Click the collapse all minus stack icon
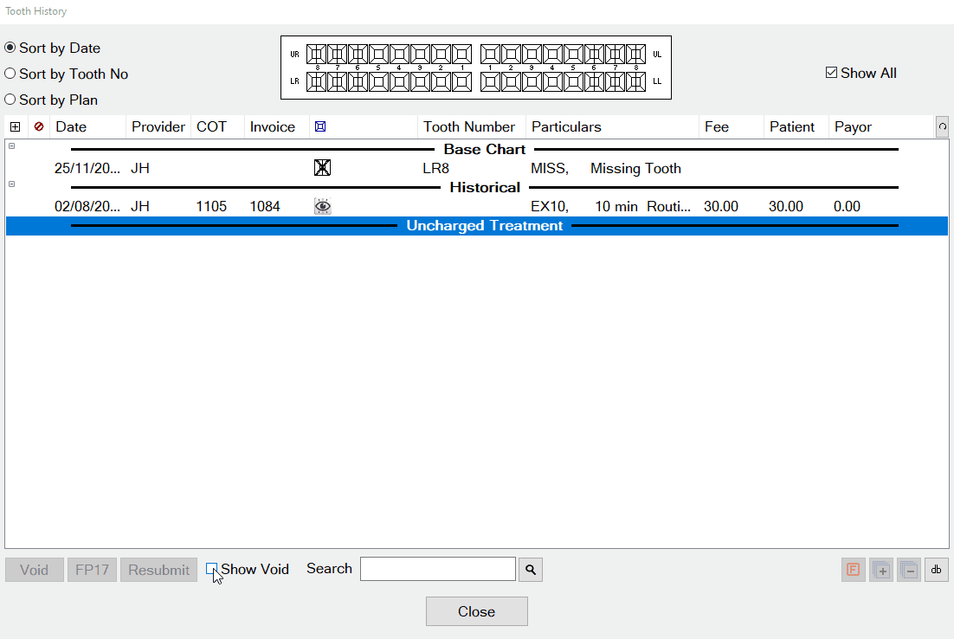The width and height of the screenshot is (954, 639). click(908, 570)
